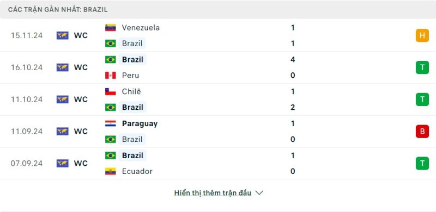This screenshot has width=436, height=212.
Task: Click the Ecuador team name
Action: tap(137, 171)
